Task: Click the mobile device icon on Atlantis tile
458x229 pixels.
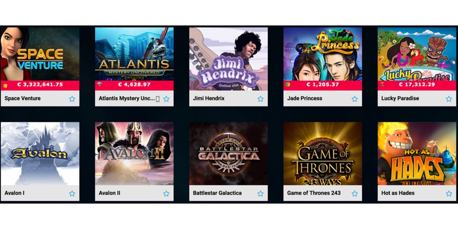Action: [x=158, y=99]
